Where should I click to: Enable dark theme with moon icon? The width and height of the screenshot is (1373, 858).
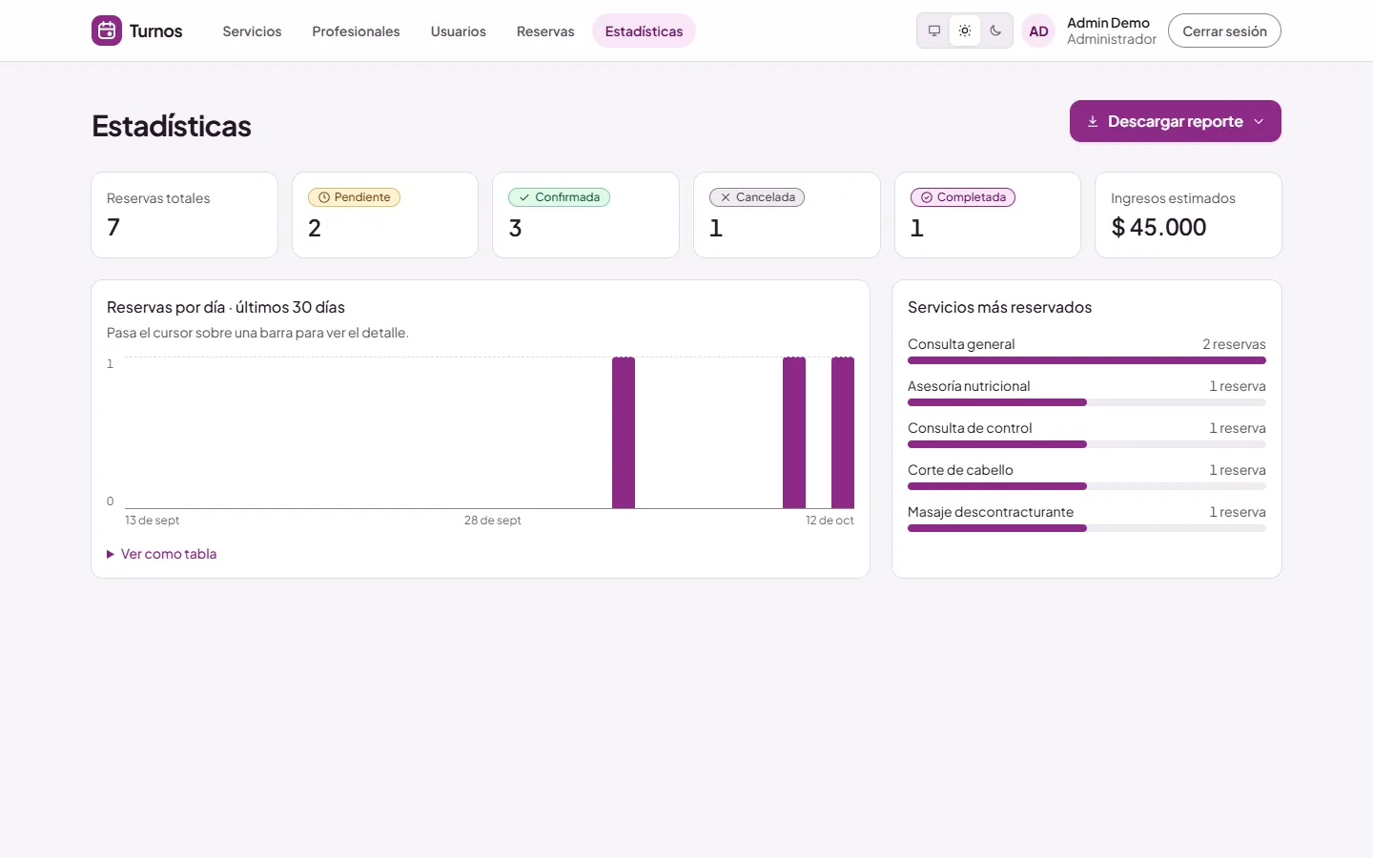(995, 31)
